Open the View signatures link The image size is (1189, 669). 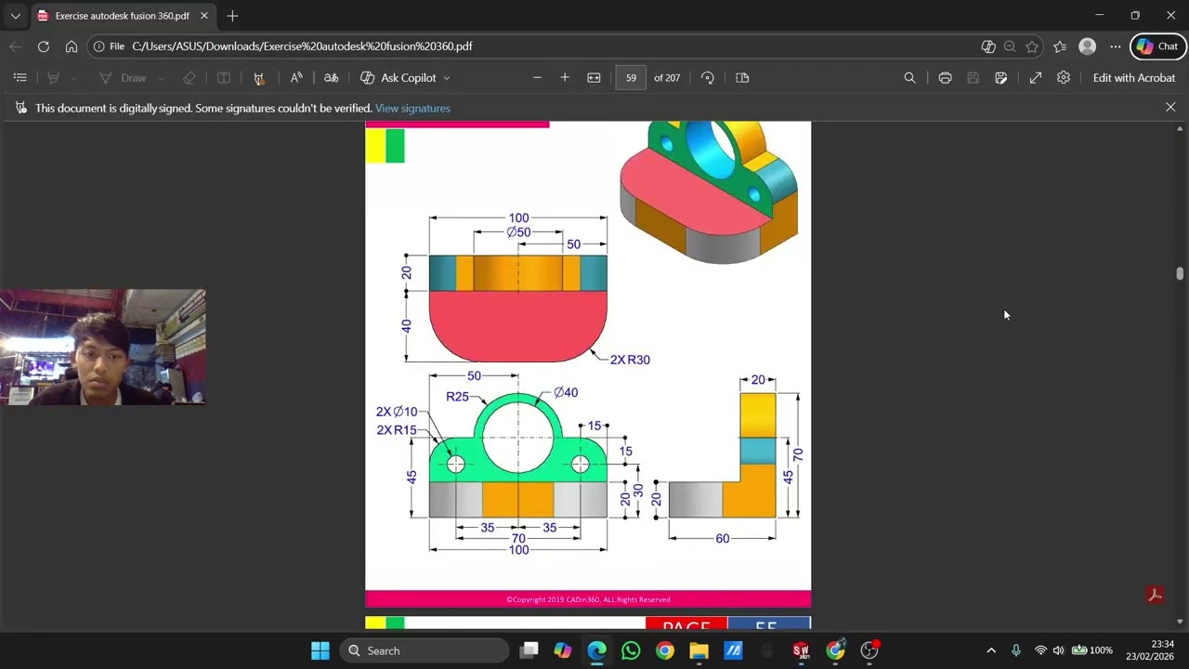[x=412, y=109]
